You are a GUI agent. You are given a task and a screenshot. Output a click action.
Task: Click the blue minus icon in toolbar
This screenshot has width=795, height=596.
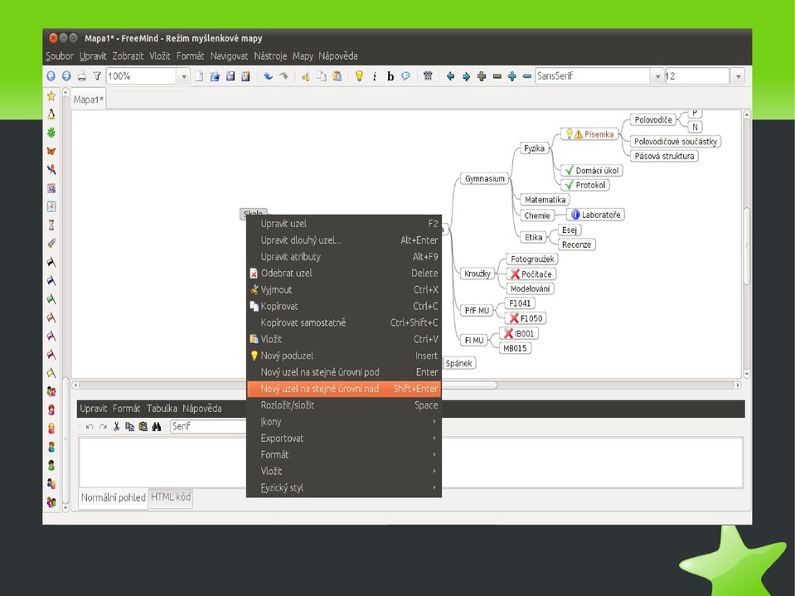click(x=527, y=76)
